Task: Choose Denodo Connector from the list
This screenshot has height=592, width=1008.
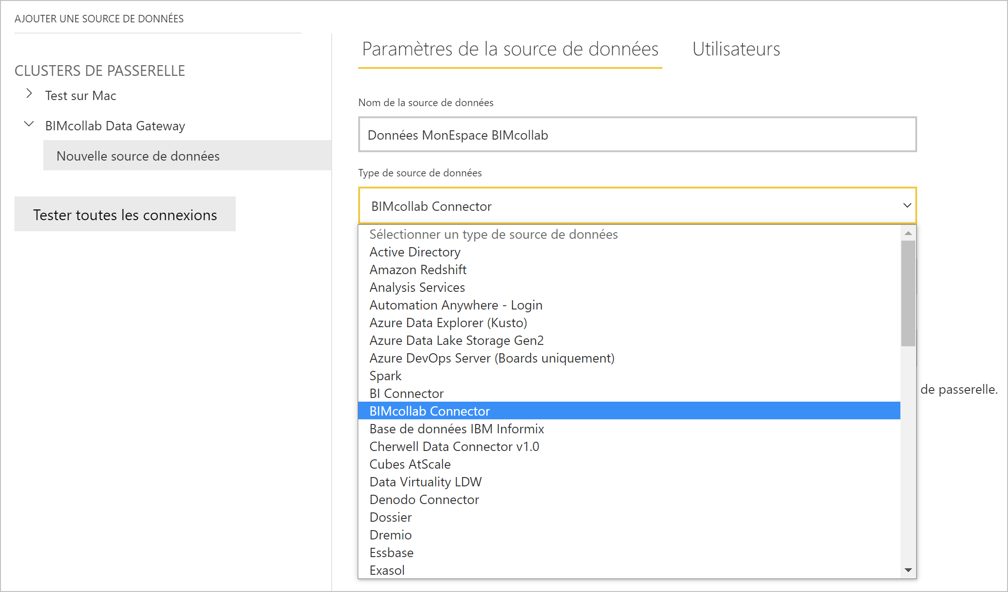Action: point(629,499)
